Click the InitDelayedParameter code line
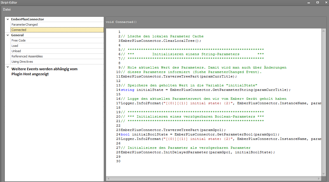 (198, 152)
